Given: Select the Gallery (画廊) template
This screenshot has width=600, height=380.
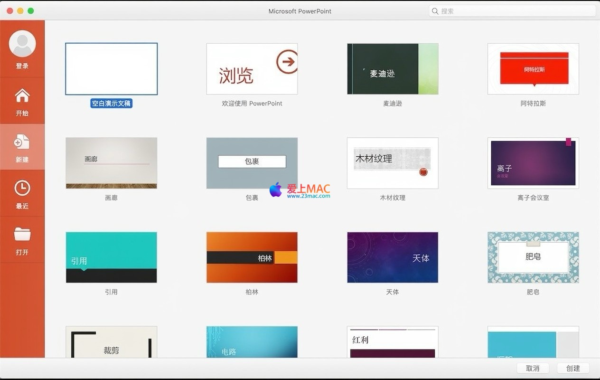Looking at the screenshot, I should pyautogui.click(x=111, y=163).
